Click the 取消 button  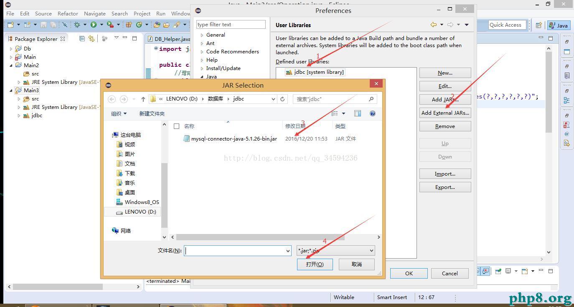(x=356, y=264)
